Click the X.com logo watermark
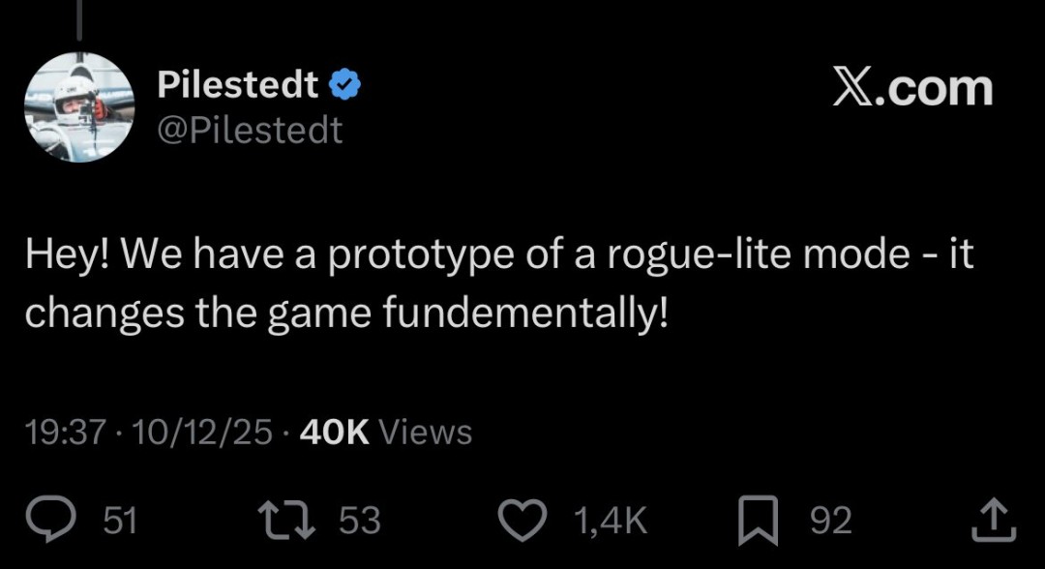 coord(912,89)
